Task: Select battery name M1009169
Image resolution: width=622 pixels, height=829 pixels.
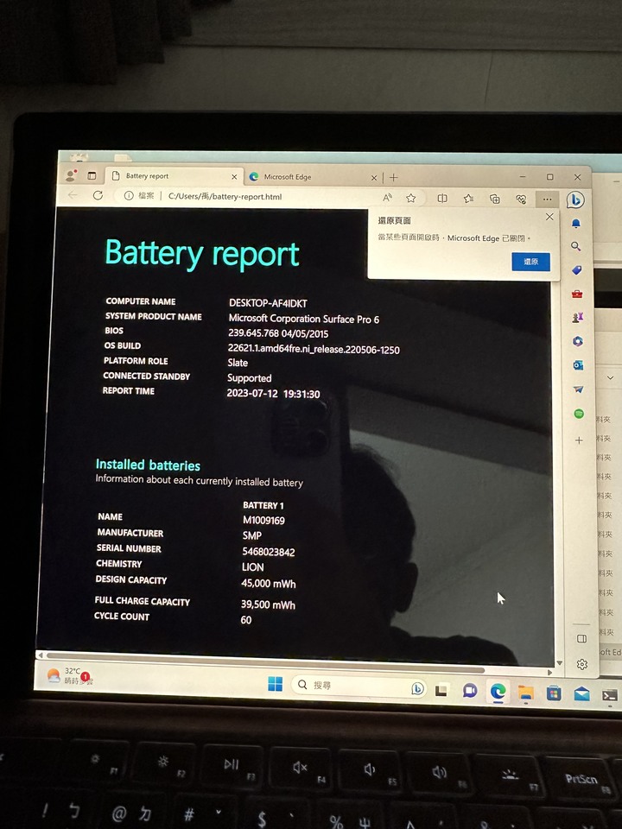Action: [x=264, y=520]
